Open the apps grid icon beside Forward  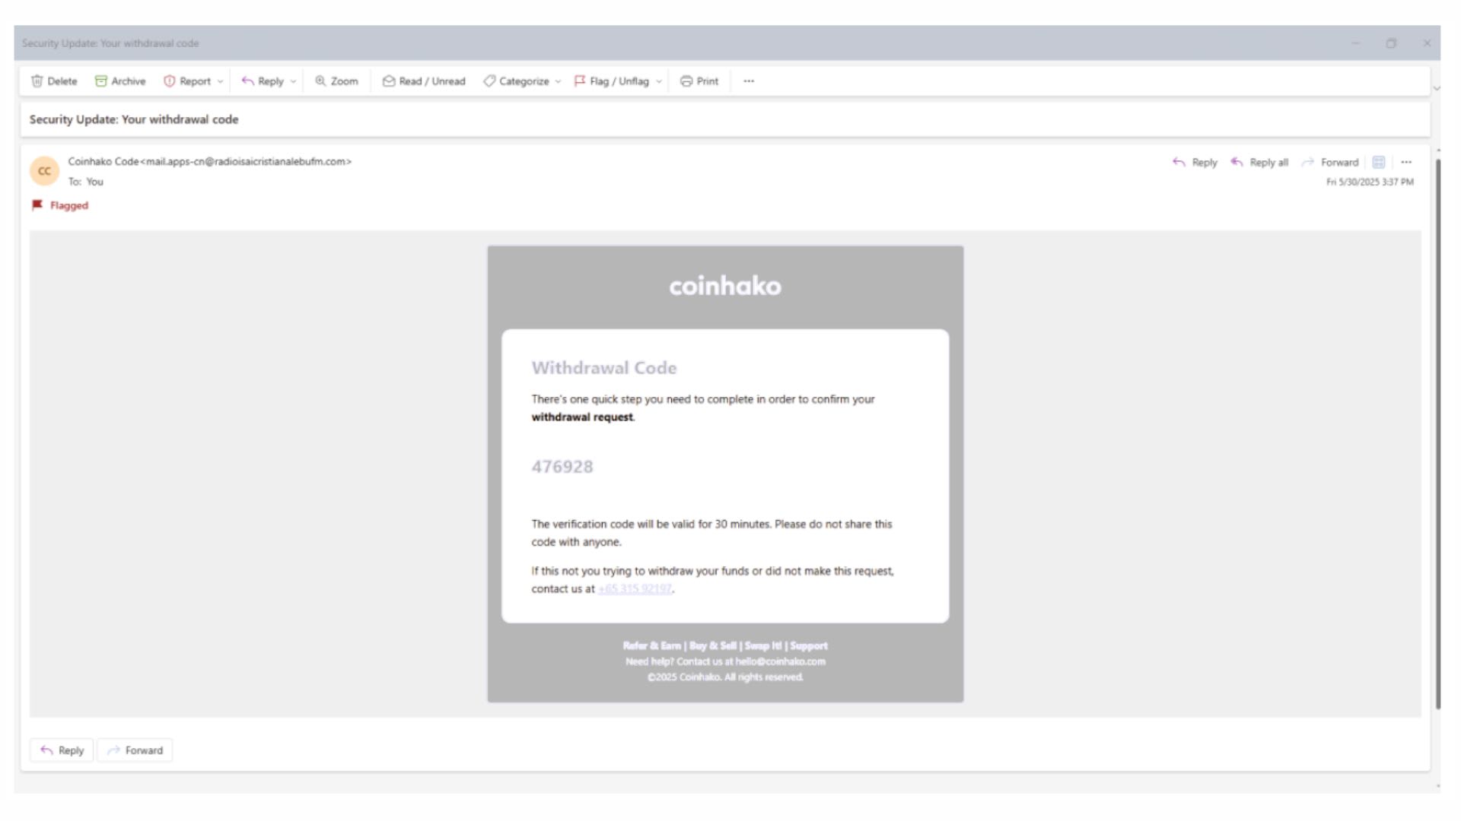coord(1378,163)
